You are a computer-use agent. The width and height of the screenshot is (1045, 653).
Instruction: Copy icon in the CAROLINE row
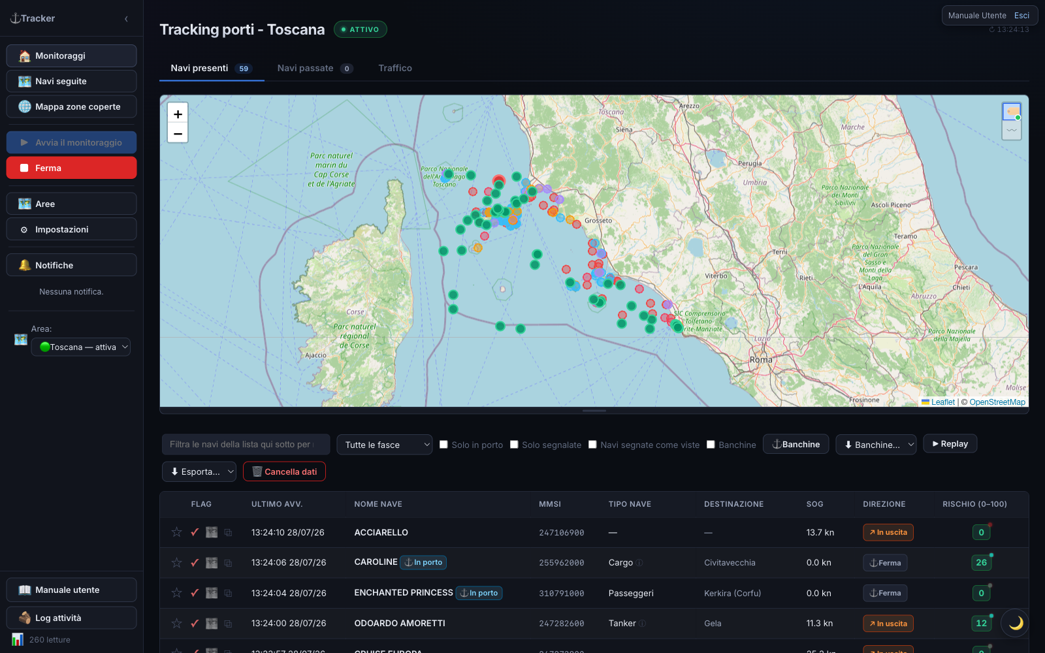point(228,563)
